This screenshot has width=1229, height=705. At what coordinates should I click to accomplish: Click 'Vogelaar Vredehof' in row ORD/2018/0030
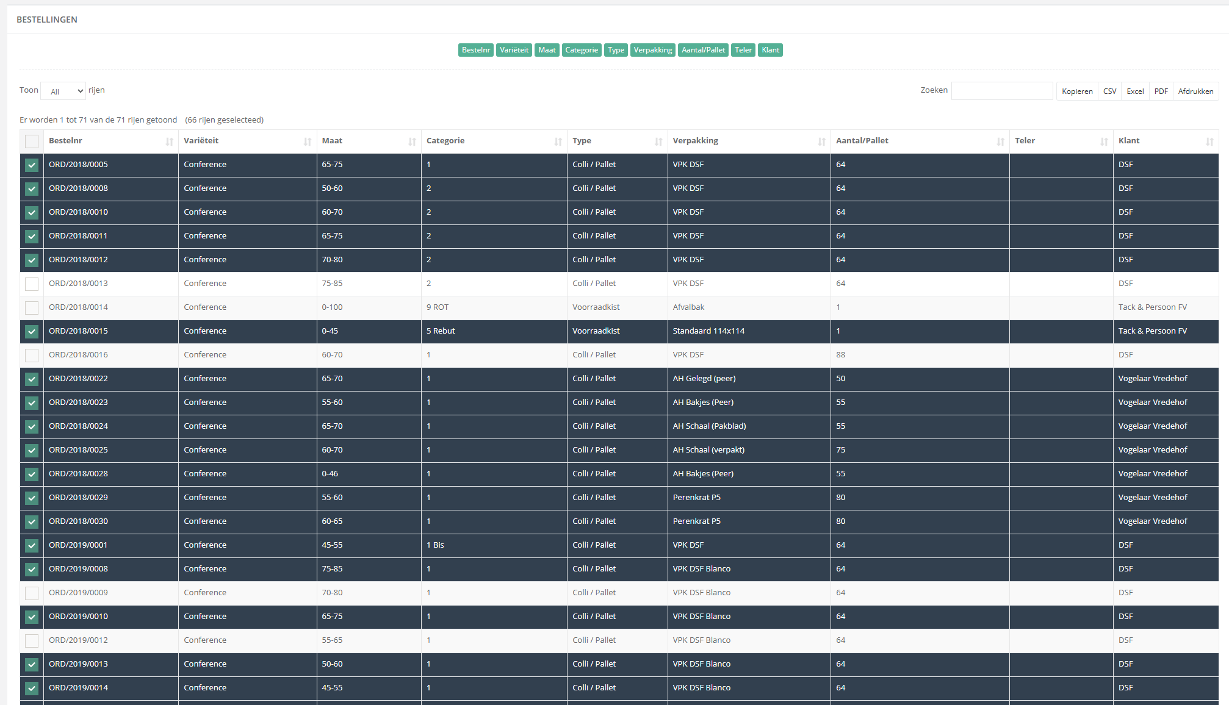point(1152,521)
